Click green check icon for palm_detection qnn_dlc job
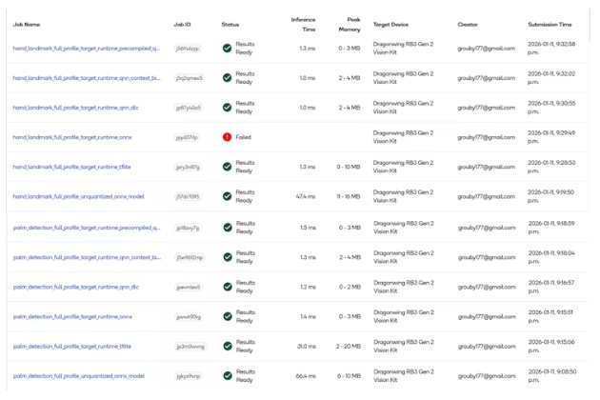 coord(227,287)
